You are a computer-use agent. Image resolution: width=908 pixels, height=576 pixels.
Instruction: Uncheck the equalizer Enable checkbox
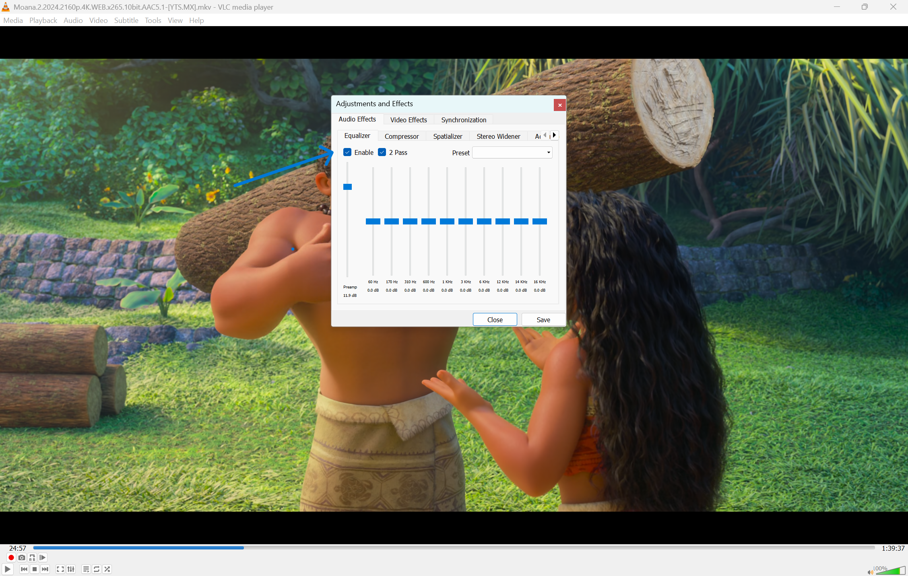347,152
